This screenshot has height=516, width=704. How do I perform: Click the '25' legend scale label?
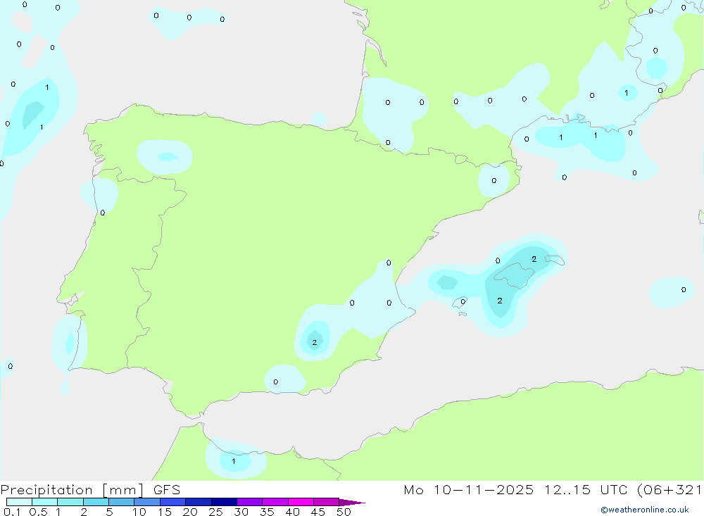tap(215, 512)
